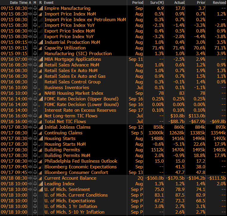Click the Revised value 893k for Initial Jobless Claims
The height and width of the screenshot is (216, 227).
[x=220, y=127]
